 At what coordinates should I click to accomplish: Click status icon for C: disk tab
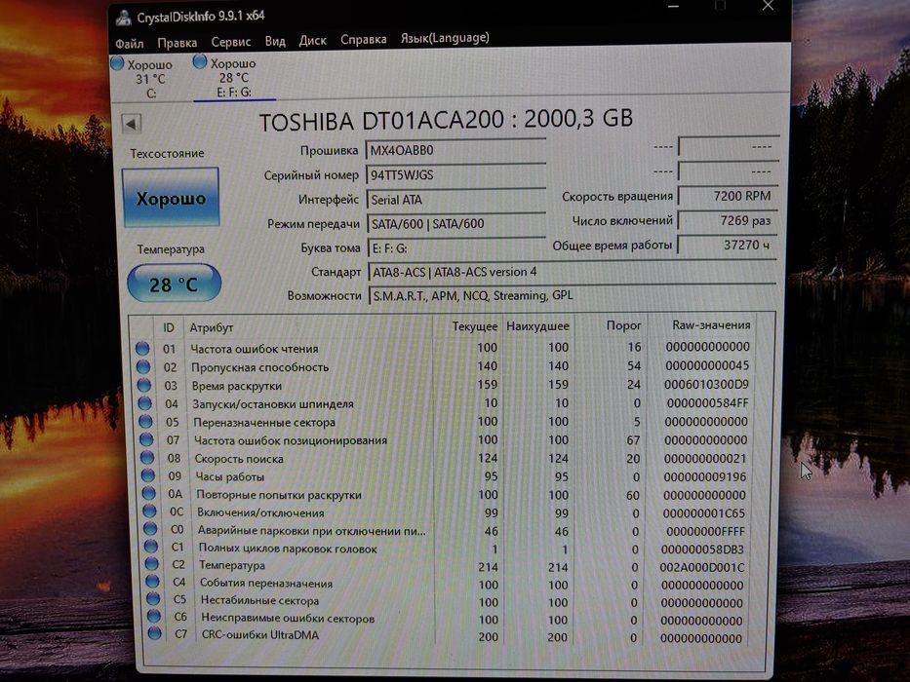[117, 63]
